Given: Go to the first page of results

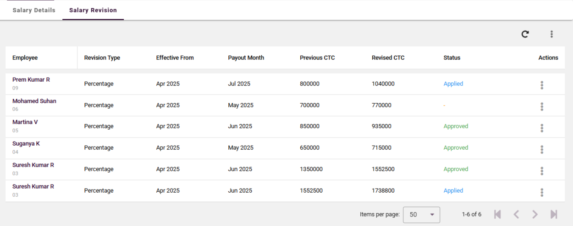Looking at the screenshot, I should (x=497, y=214).
